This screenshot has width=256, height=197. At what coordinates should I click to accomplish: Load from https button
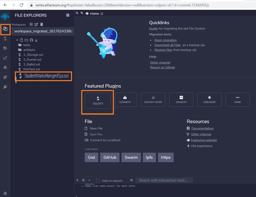[166, 157]
